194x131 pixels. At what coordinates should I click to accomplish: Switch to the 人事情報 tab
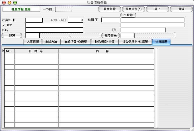tap(33, 42)
